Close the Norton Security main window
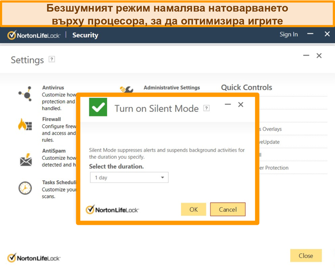335x269 pixels. [x=327, y=34]
